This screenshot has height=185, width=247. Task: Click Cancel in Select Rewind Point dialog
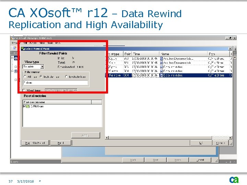coord(220,143)
